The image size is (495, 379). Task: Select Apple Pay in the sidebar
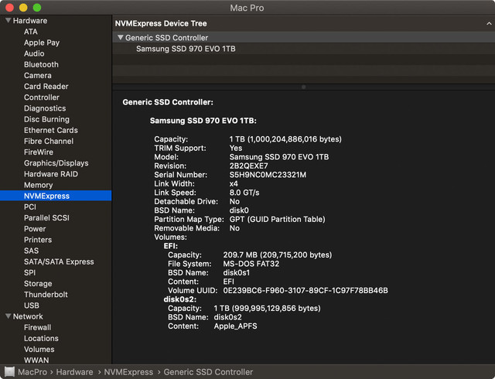pyautogui.click(x=42, y=43)
